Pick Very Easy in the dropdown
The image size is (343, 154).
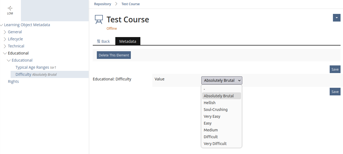coord(212,116)
